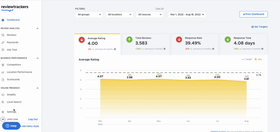Open Location Performance chart icon
The image size is (280, 132).
tap(3, 72)
